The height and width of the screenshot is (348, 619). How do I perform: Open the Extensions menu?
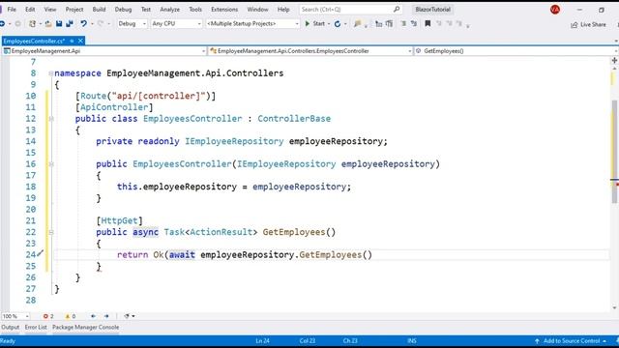[224, 9]
